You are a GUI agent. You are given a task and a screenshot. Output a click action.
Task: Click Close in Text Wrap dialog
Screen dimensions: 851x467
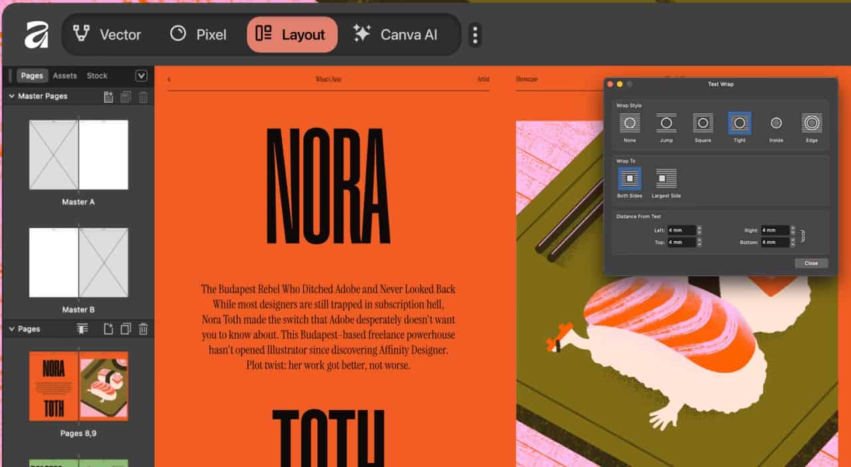click(x=811, y=263)
